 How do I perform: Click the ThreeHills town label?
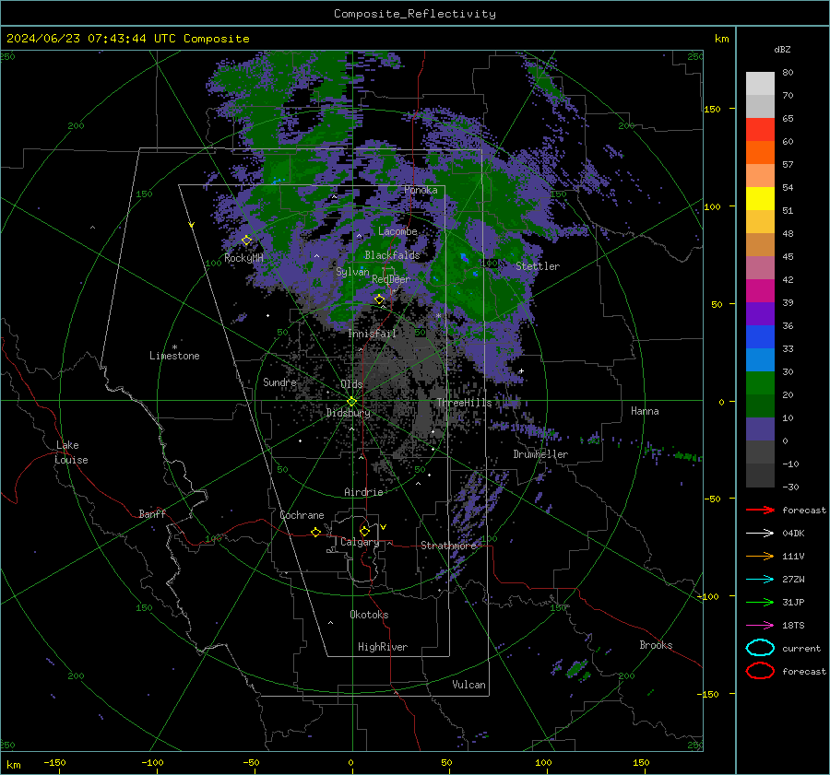pyautogui.click(x=464, y=403)
